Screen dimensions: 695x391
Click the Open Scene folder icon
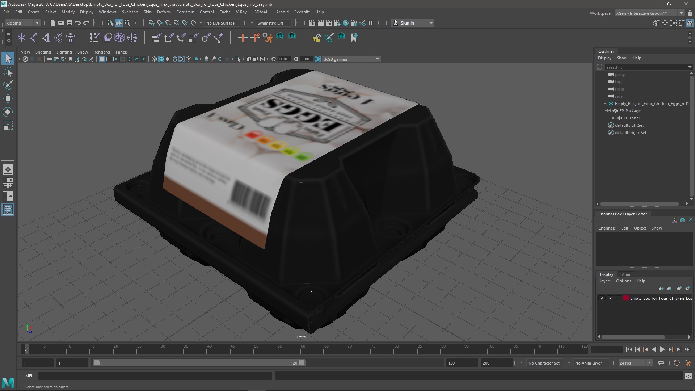[x=61, y=23]
